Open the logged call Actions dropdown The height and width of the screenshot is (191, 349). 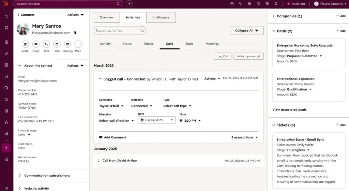212,78
